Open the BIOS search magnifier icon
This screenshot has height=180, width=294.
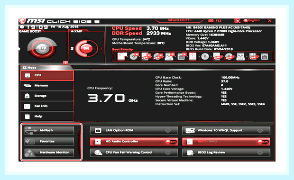[x=237, y=21]
